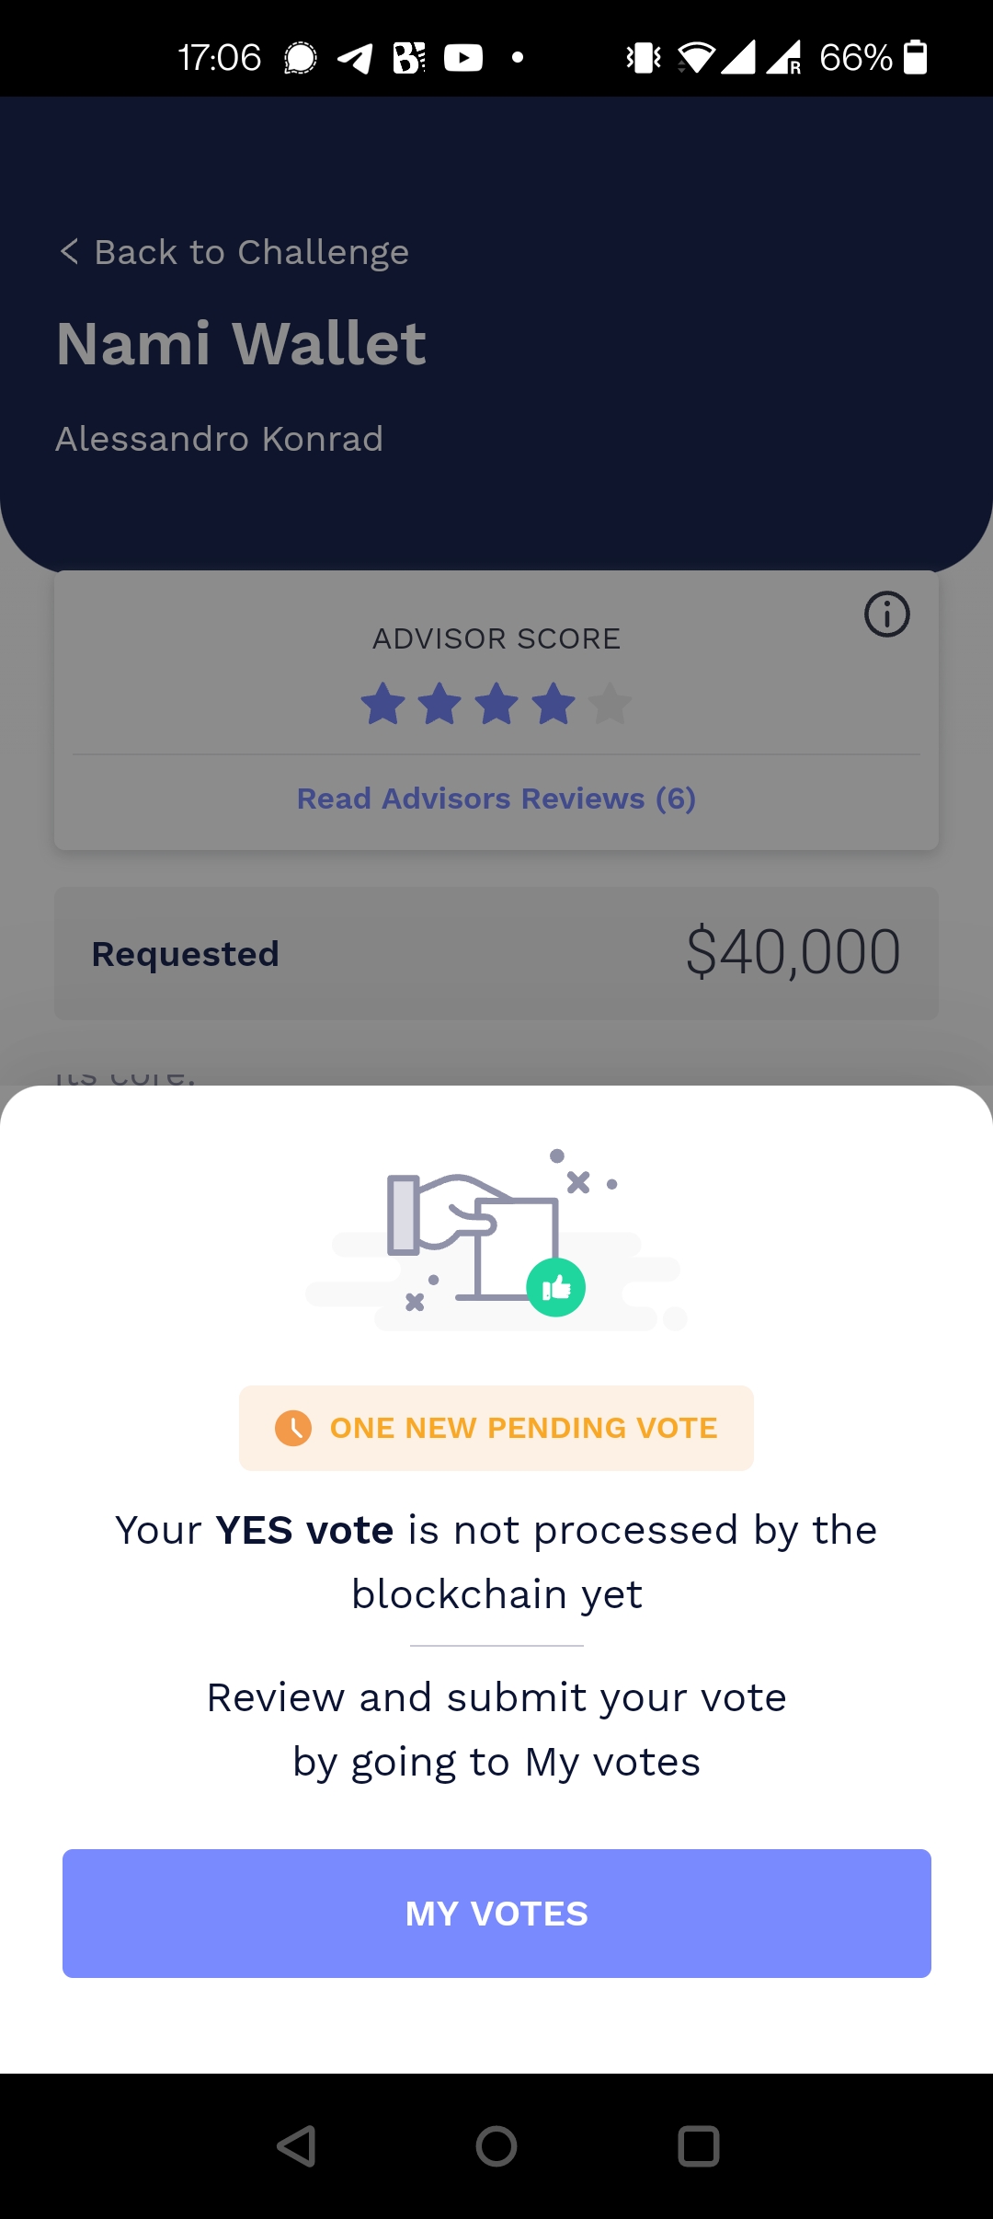
Task: Tap the orange clock pending icon
Action: (x=293, y=1428)
